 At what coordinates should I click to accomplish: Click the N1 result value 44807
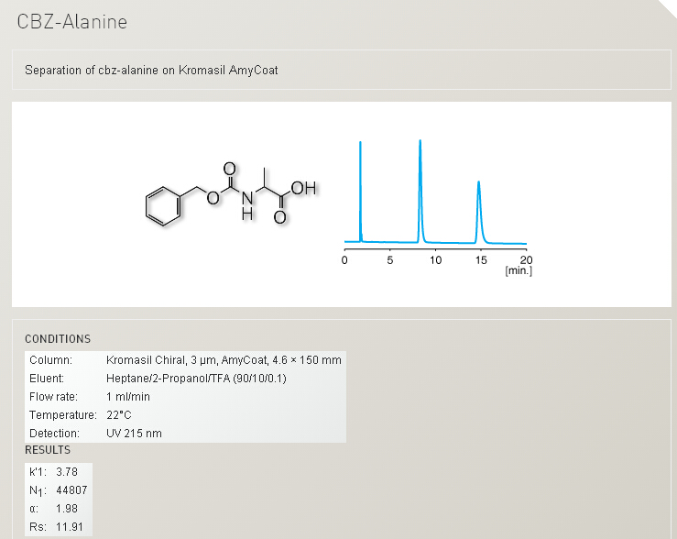(x=71, y=490)
